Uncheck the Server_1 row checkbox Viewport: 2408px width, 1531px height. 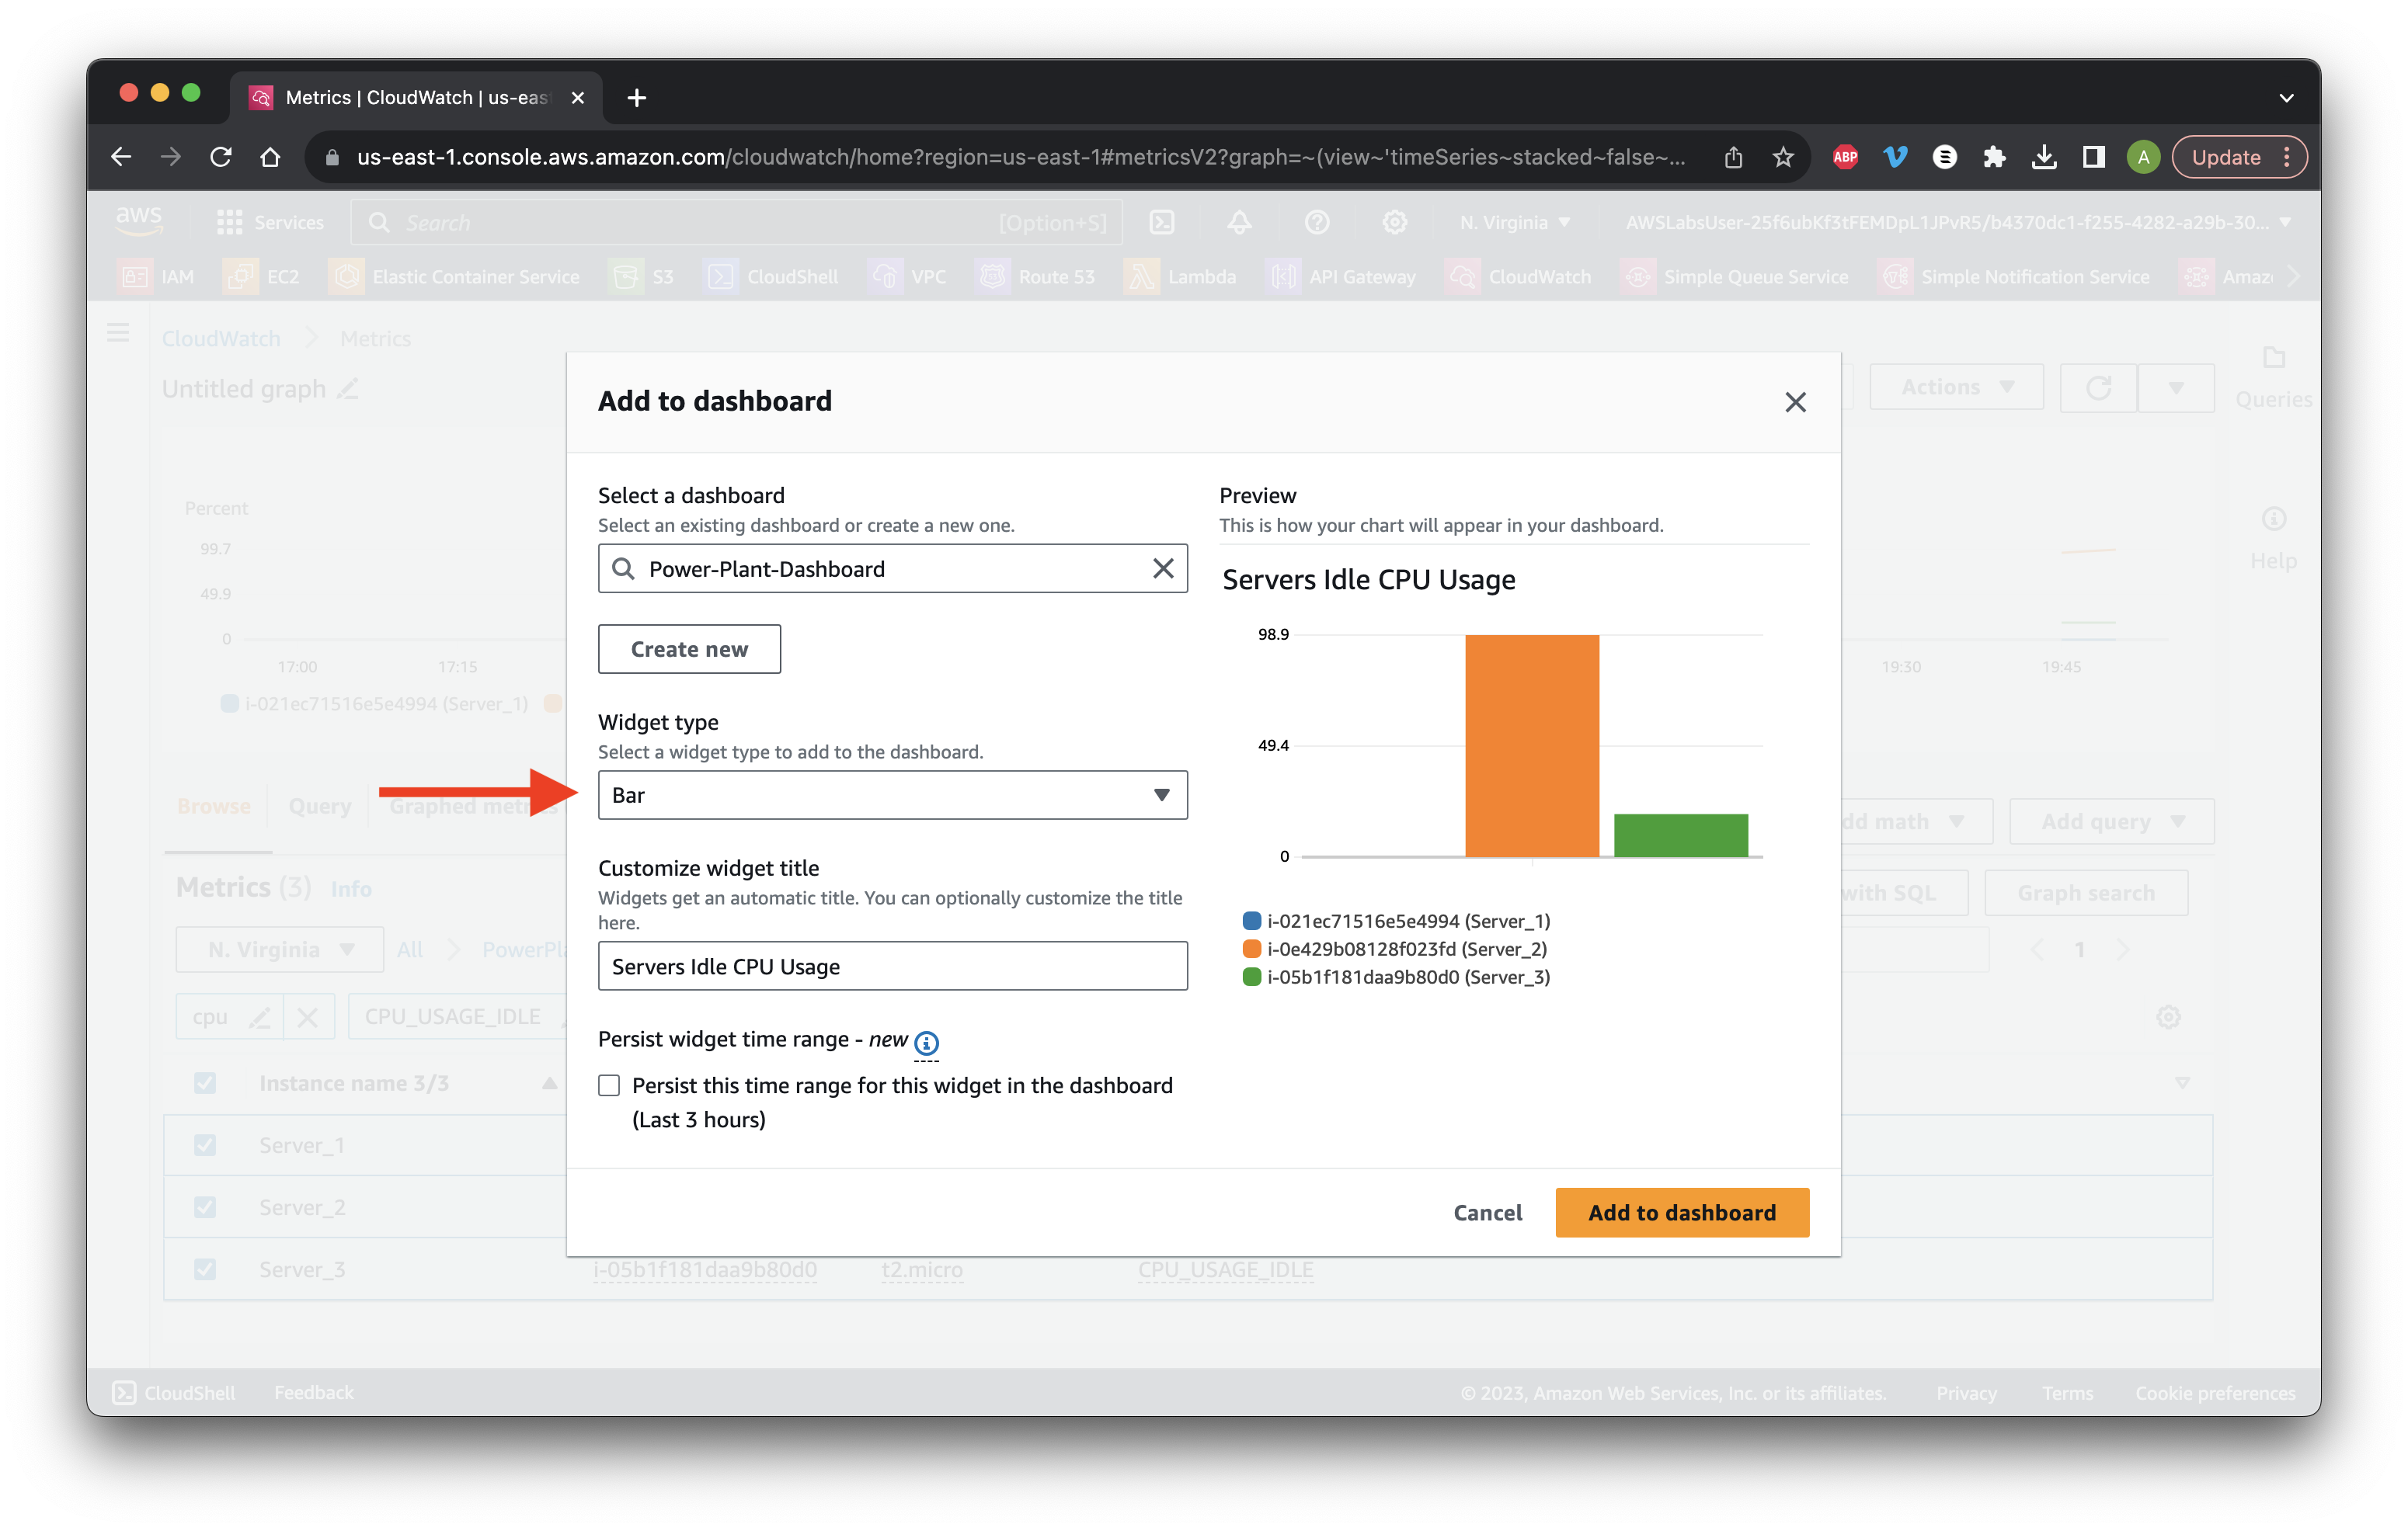pos(205,1145)
